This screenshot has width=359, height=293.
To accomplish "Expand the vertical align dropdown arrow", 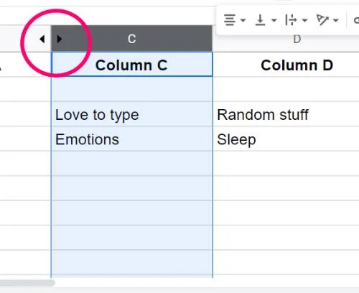I will (x=274, y=20).
